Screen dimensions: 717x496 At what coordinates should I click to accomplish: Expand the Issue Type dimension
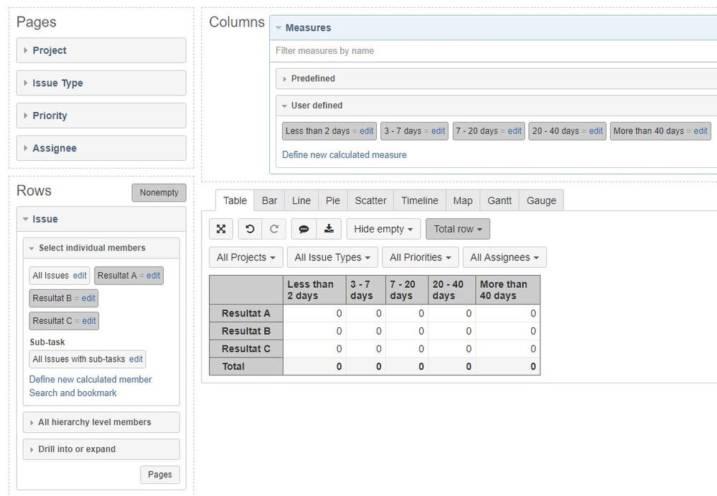tap(101, 83)
